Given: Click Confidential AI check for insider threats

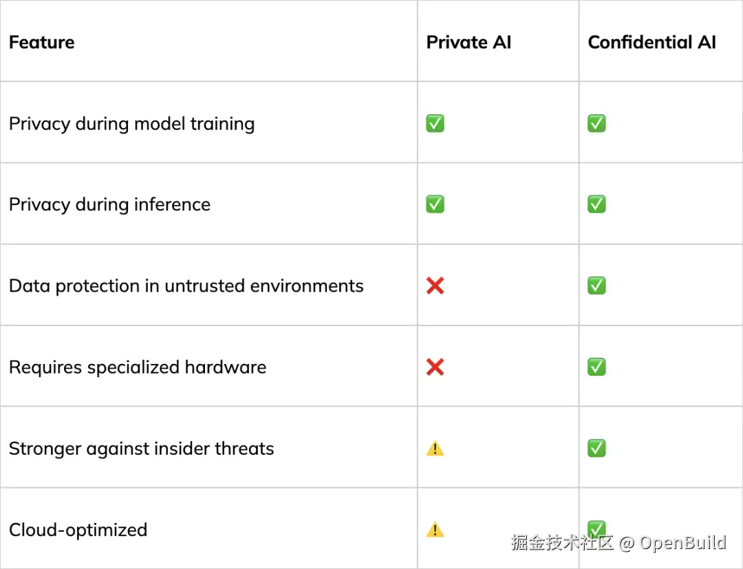Looking at the screenshot, I should [596, 449].
